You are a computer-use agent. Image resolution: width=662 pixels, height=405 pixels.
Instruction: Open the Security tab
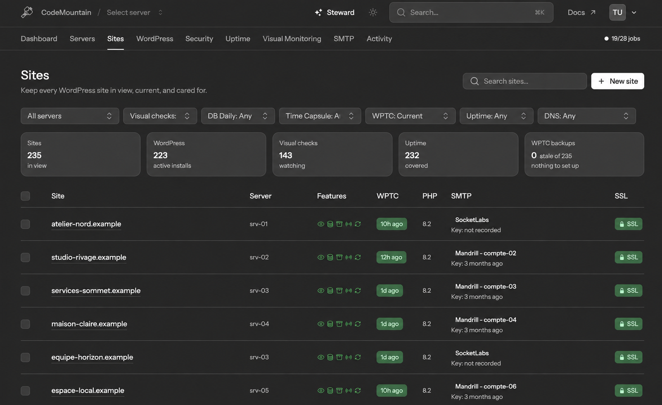pyautogui.click(x=199, y=38)
